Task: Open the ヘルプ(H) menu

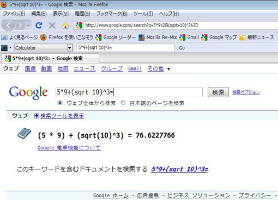Action: 169,14
